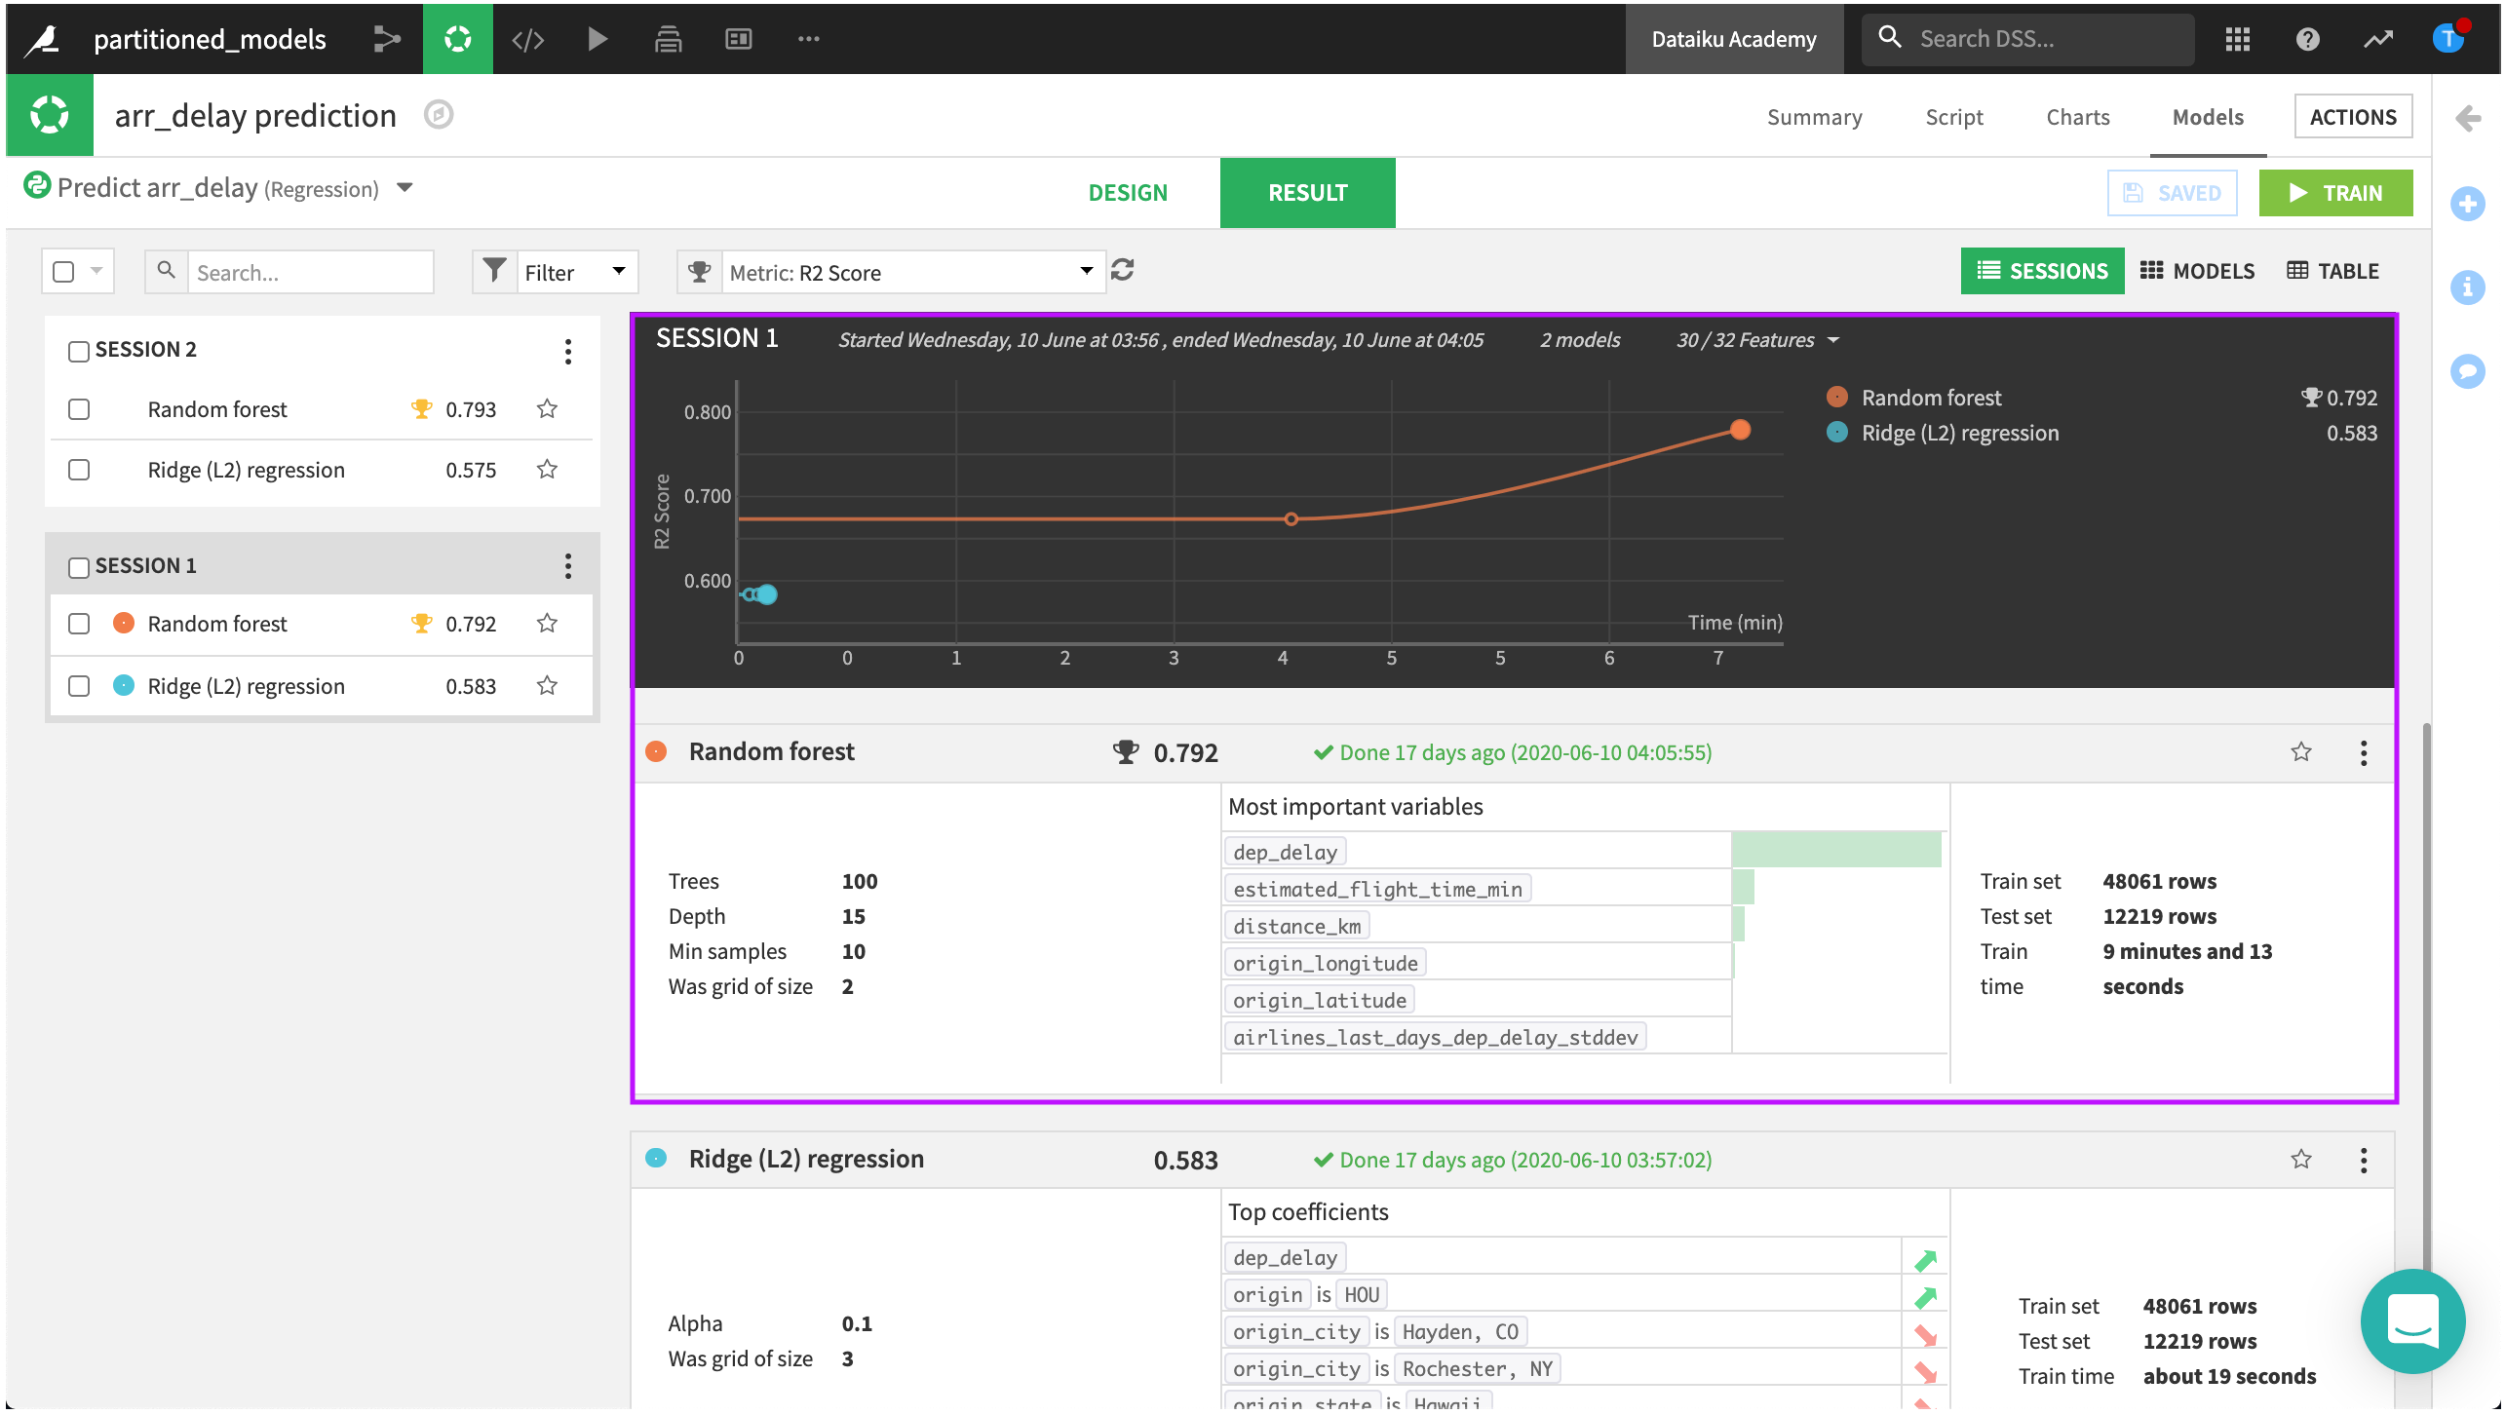The width and height of the screenshot is (2505, 1415).
Task: Click the green TRAIN button
Action: pyautogui.click(x=2334, y=193)
